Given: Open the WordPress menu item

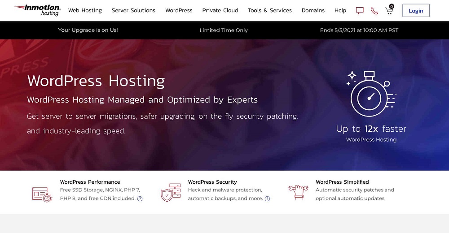Looking at the screenshot, I should click(179, 10).
